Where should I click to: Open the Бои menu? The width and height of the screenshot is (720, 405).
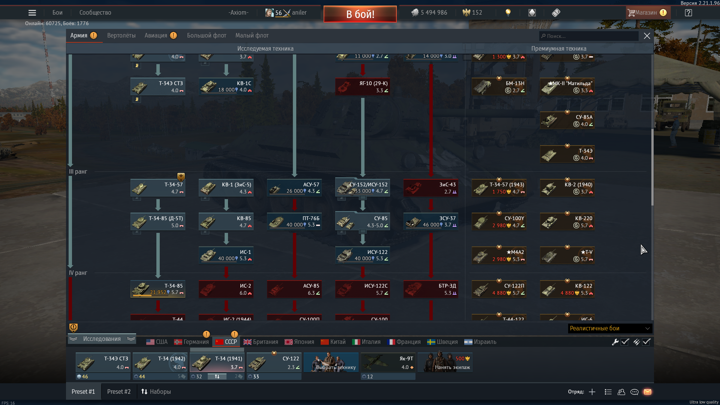57,13
